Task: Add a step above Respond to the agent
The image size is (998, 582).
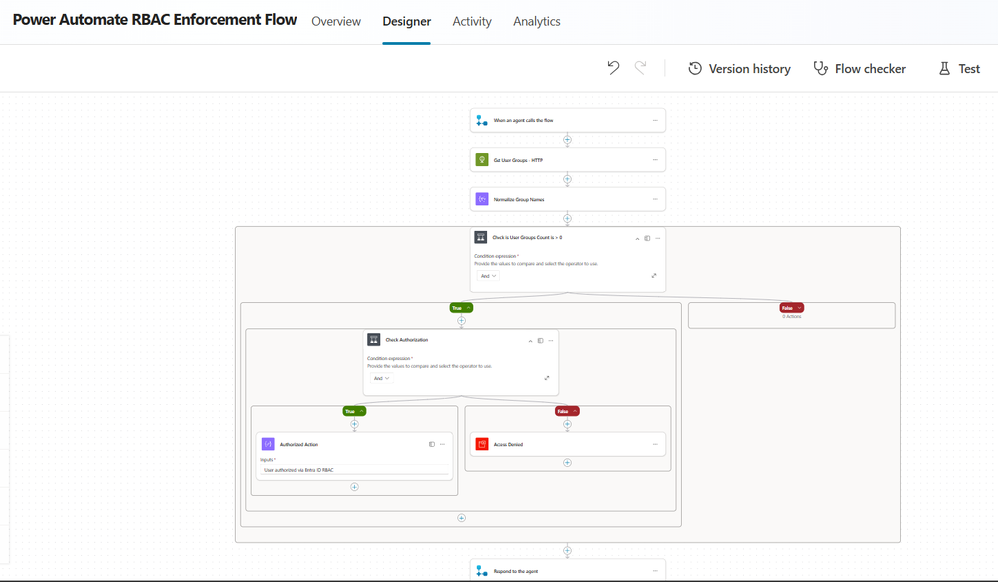Action: (567, 551)
